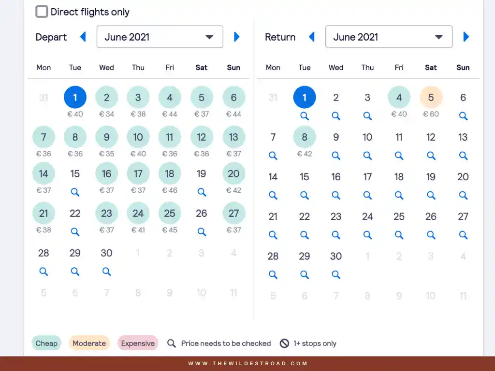The image size is (495, 371).
Task: Click the previous month arrow for Return calendar
Action: [x=311, y=37]
